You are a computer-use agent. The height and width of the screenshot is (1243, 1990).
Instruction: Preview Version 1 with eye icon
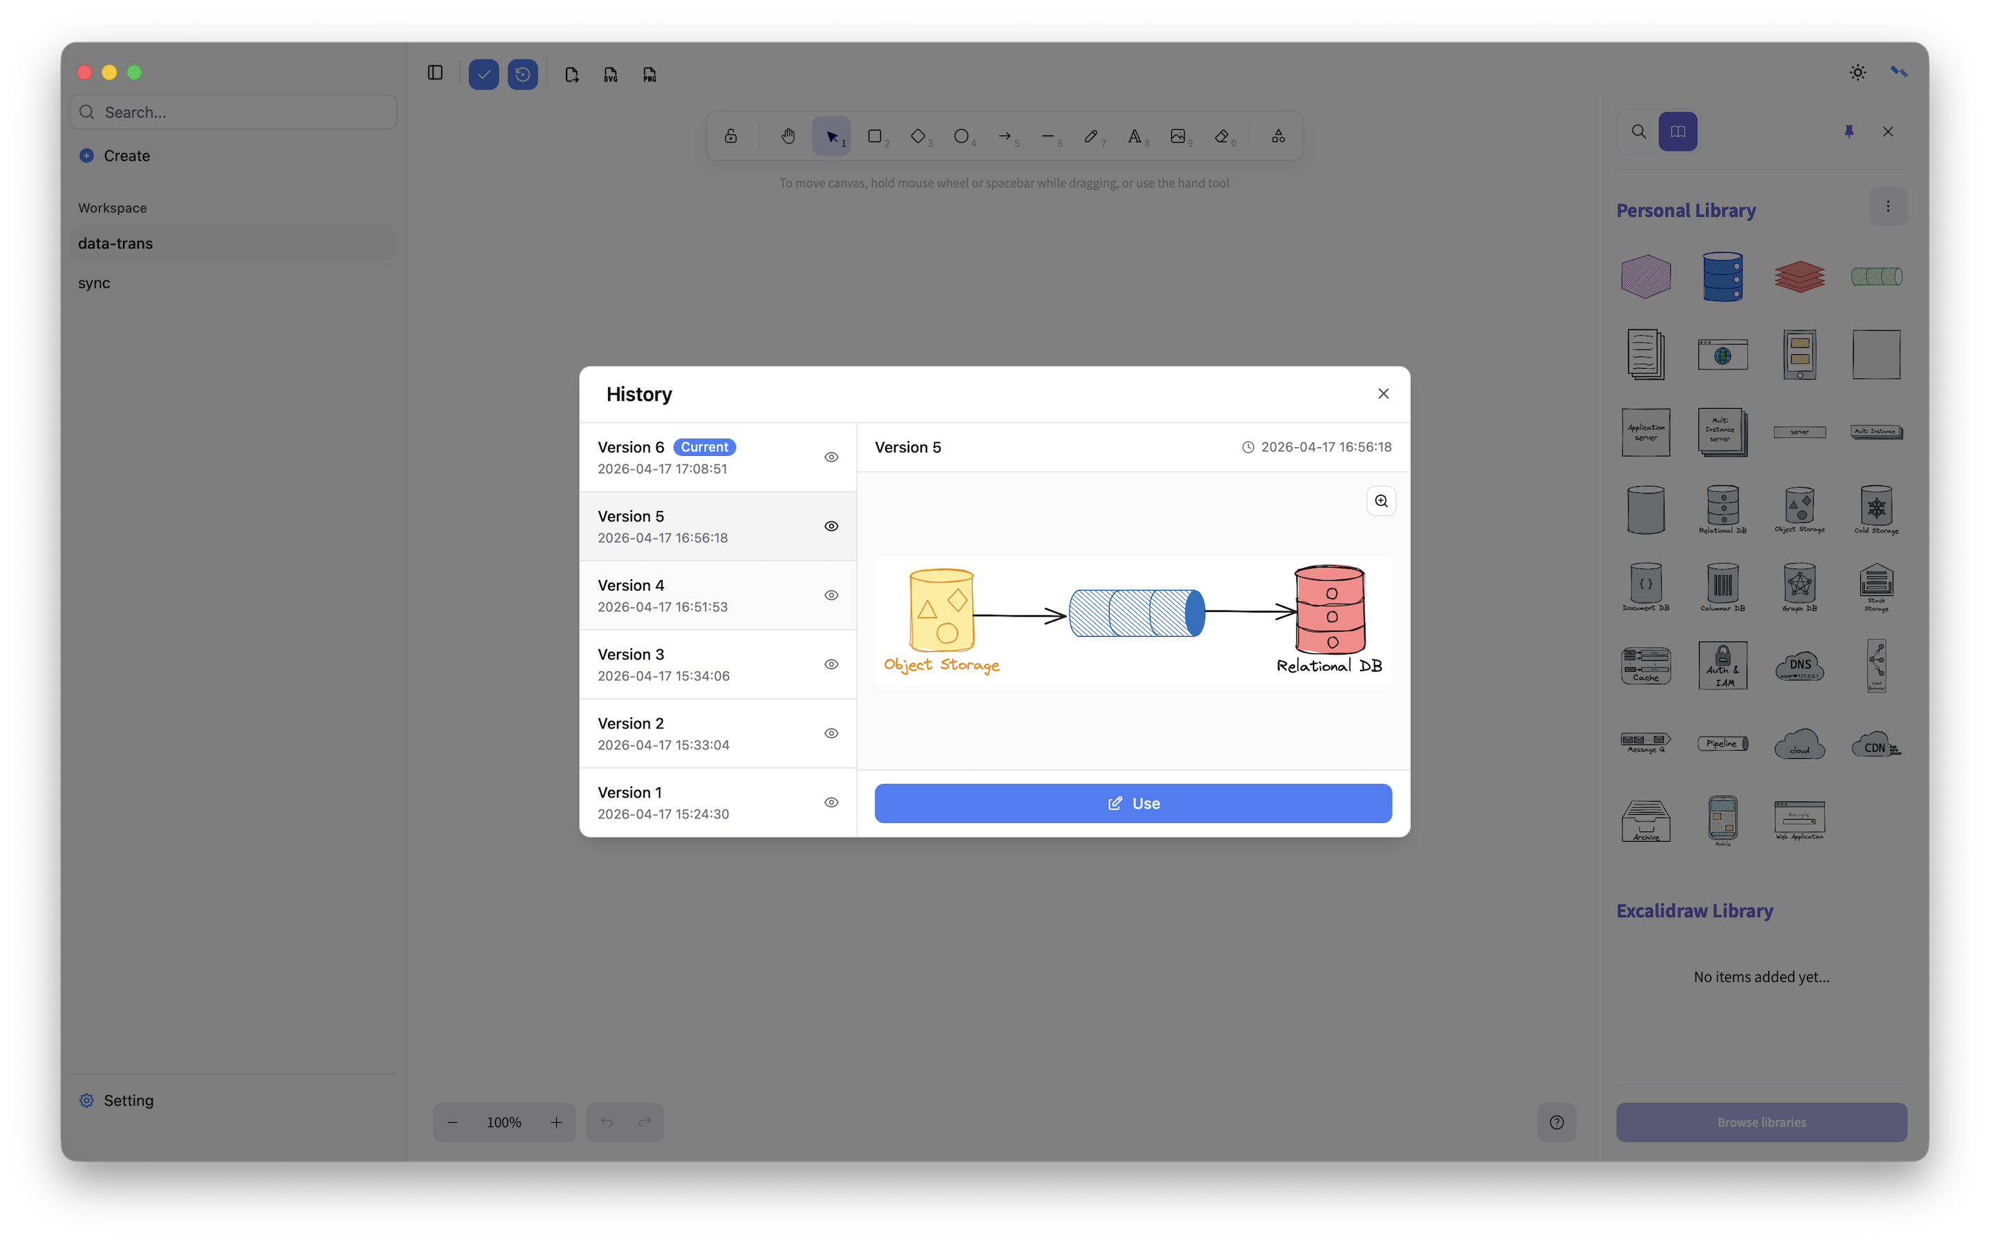click(x=831, y=802)
